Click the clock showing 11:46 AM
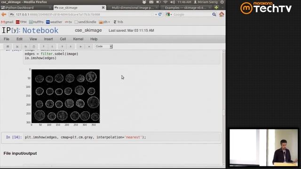This screenshot has width=301, height=169. (x=184, y=2)
